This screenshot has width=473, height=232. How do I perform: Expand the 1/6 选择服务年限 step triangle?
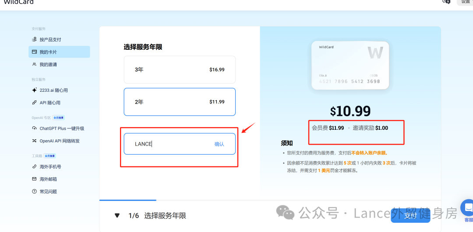pos(117,215)
